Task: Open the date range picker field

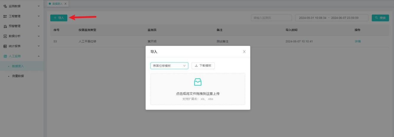Action: coord(331,18)
